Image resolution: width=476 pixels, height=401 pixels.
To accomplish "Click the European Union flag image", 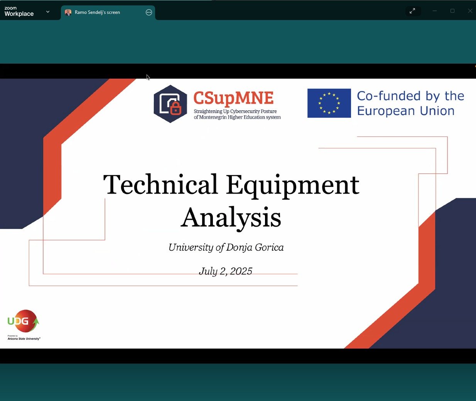I will click(x=329, y=103).
